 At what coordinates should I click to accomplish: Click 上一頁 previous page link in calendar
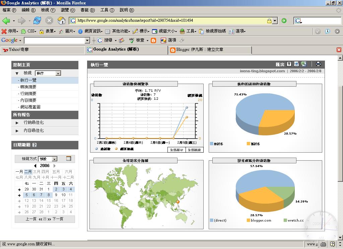tap(31, 219)
